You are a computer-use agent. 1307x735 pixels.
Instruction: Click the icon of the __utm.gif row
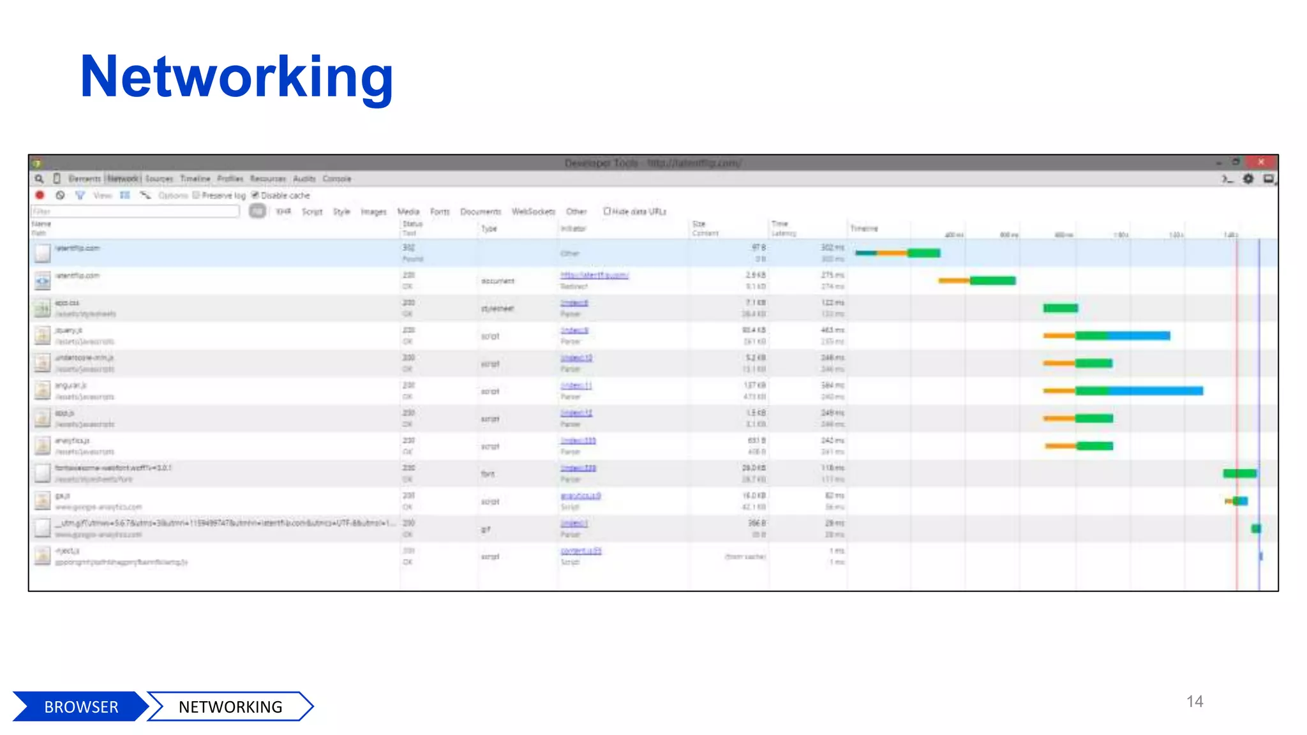click(42, 528)
